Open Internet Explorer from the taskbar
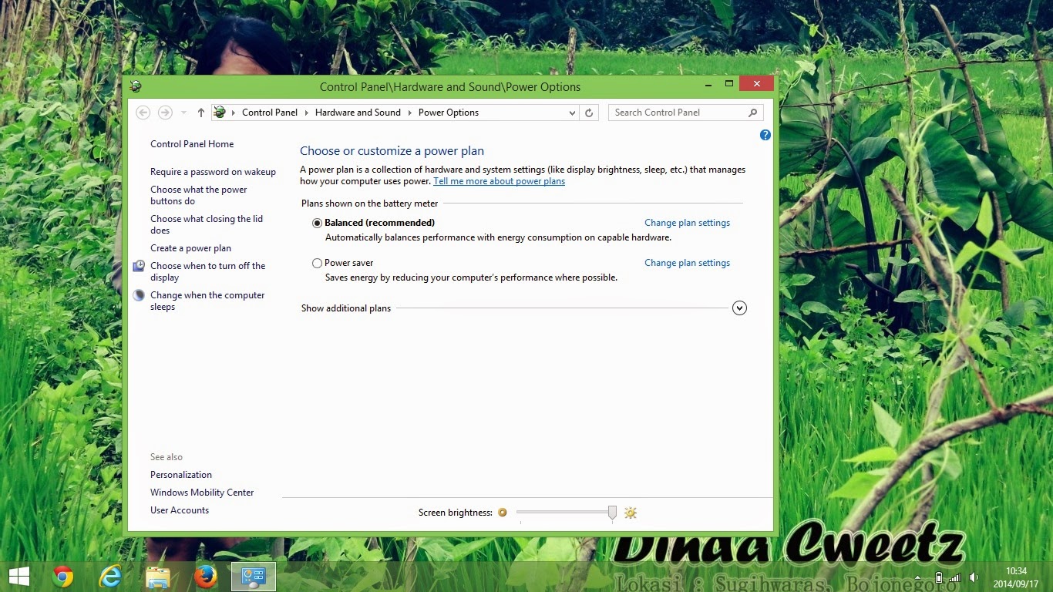Viewport: 1053px width, 592px height. coord(110,577)
